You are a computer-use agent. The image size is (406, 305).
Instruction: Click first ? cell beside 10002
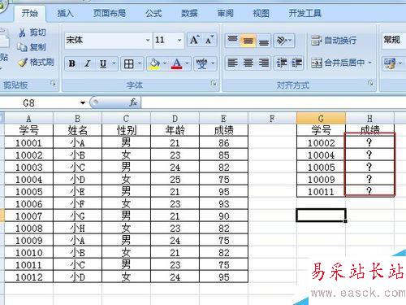click(x=369, y=142)
